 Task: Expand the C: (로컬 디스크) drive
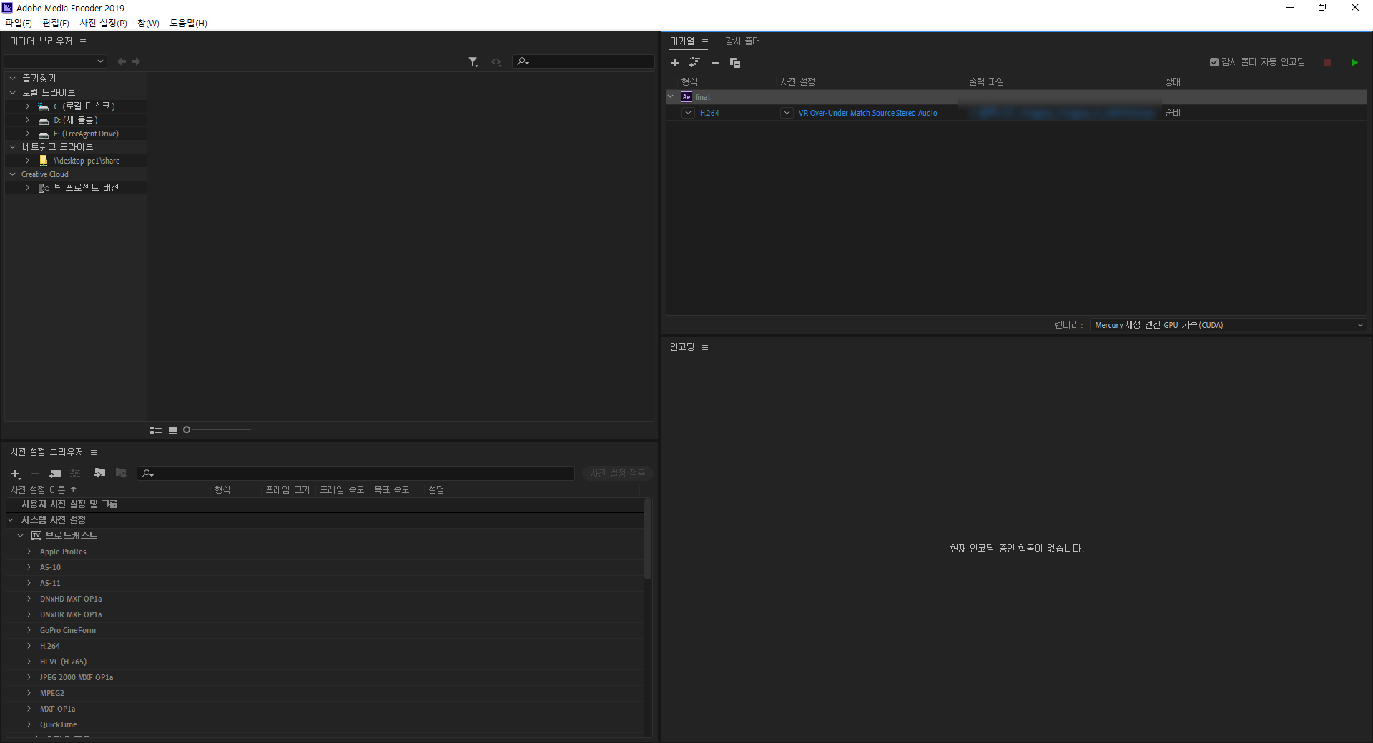click(x=28, y=106)
